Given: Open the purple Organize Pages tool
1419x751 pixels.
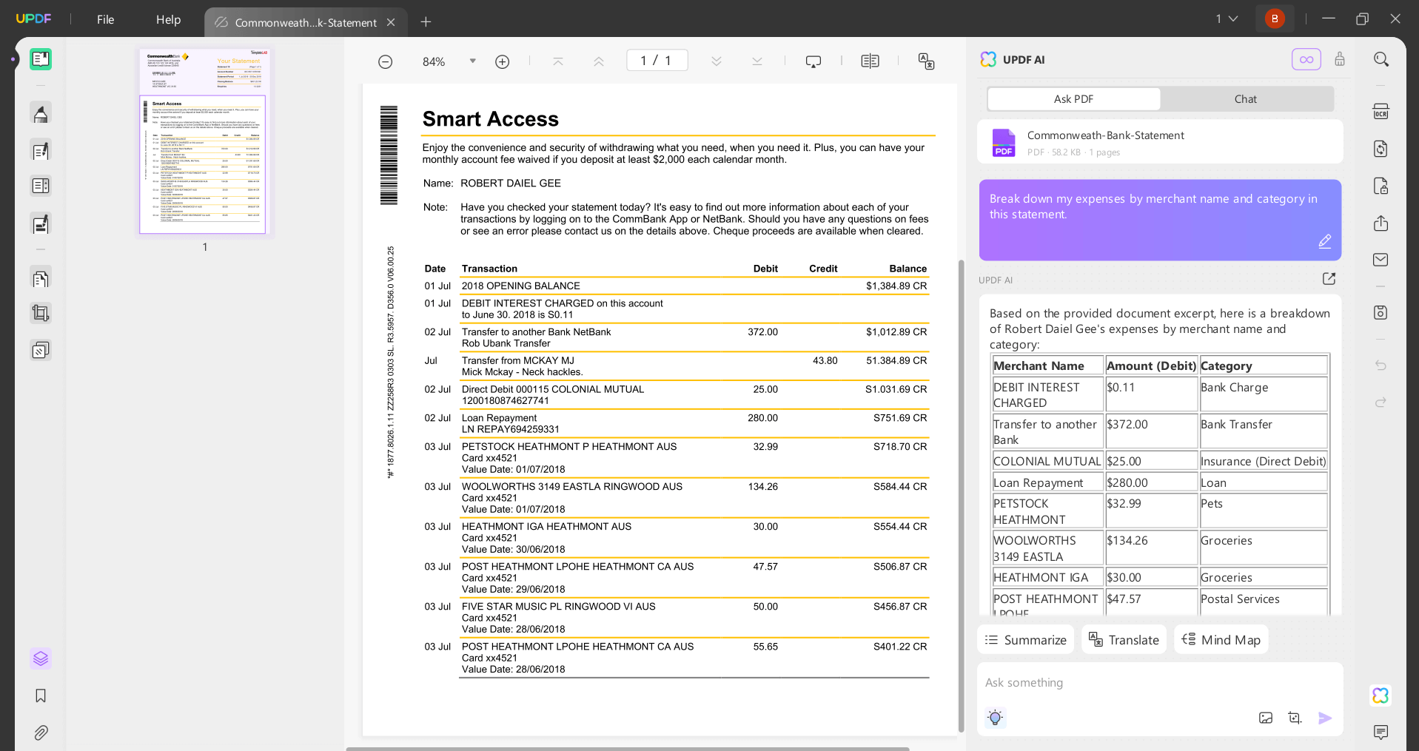Looking at the screenshot, I should (41, 659).
